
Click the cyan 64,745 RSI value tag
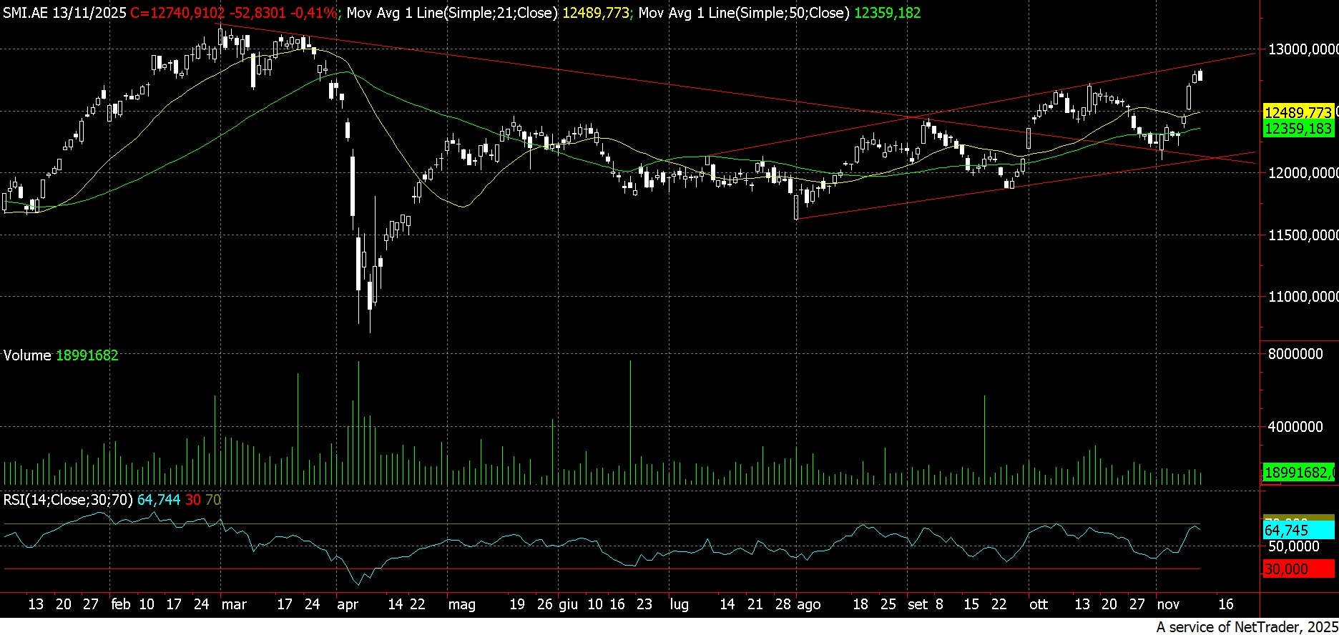click(x=1298, y=530)
